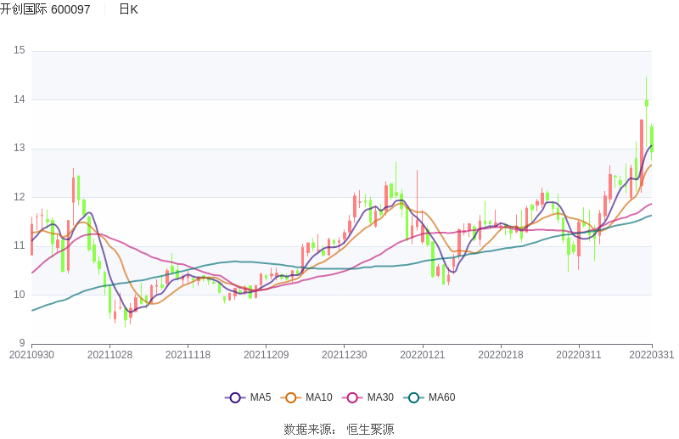Viewport: 679px width, 439px height.
Task: Click the pink MA30 legend circle marker
Action: click(352, 397)
